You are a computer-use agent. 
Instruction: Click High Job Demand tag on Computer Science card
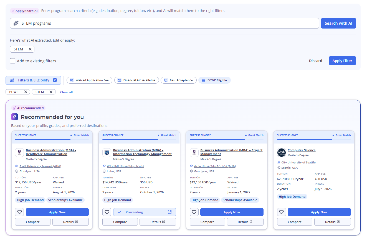pyautogui.click(x=292, y=197)
